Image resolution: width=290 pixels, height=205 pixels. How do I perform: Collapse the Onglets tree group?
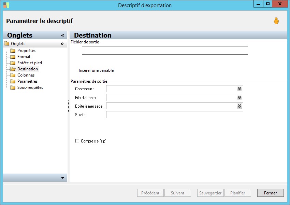click(62, 44)
